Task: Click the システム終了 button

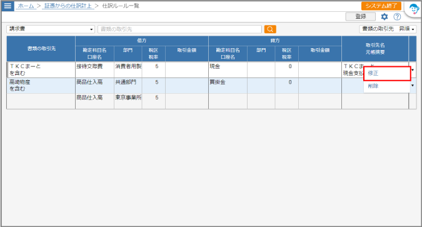Action: click(x=381, y=6)
